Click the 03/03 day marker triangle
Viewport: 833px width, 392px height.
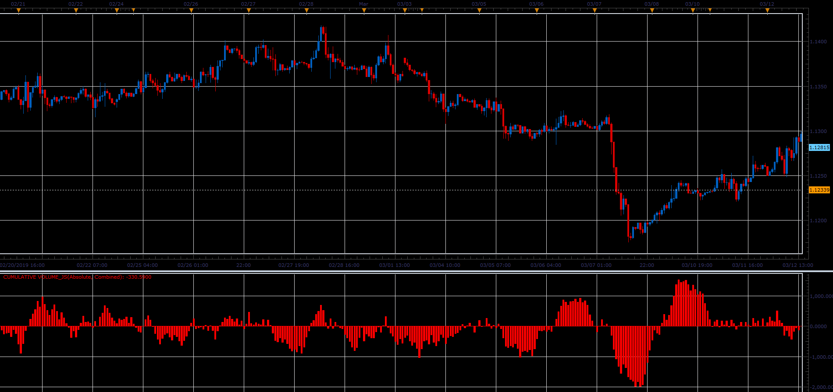(x=405, y=10)
